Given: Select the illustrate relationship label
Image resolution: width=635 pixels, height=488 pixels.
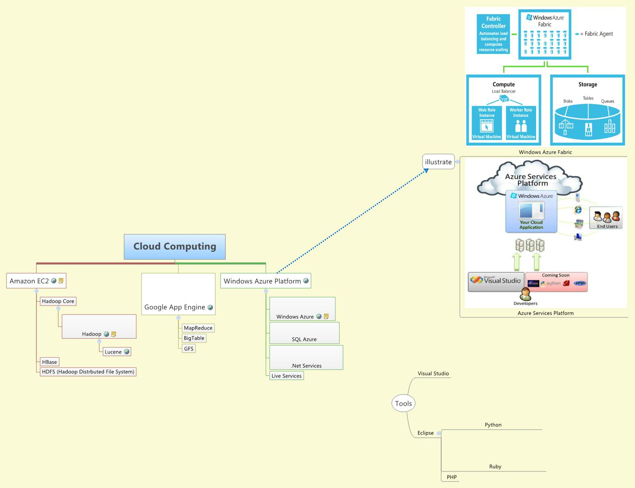Looking at the screenshot, I should point(438,162).
